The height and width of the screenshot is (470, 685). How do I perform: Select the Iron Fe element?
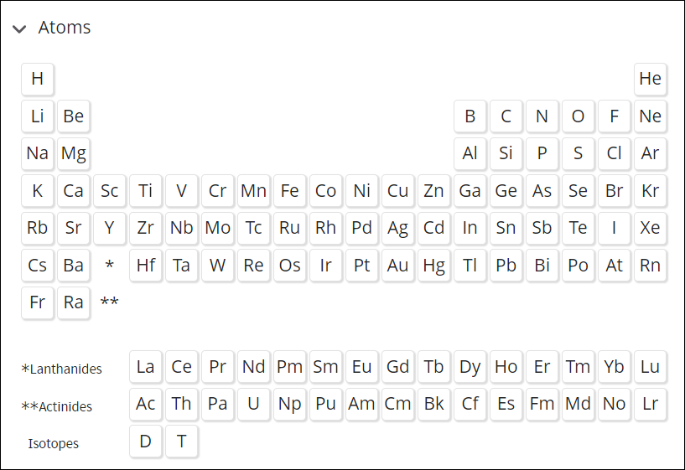pyautogui.click(x=289, y=191)
